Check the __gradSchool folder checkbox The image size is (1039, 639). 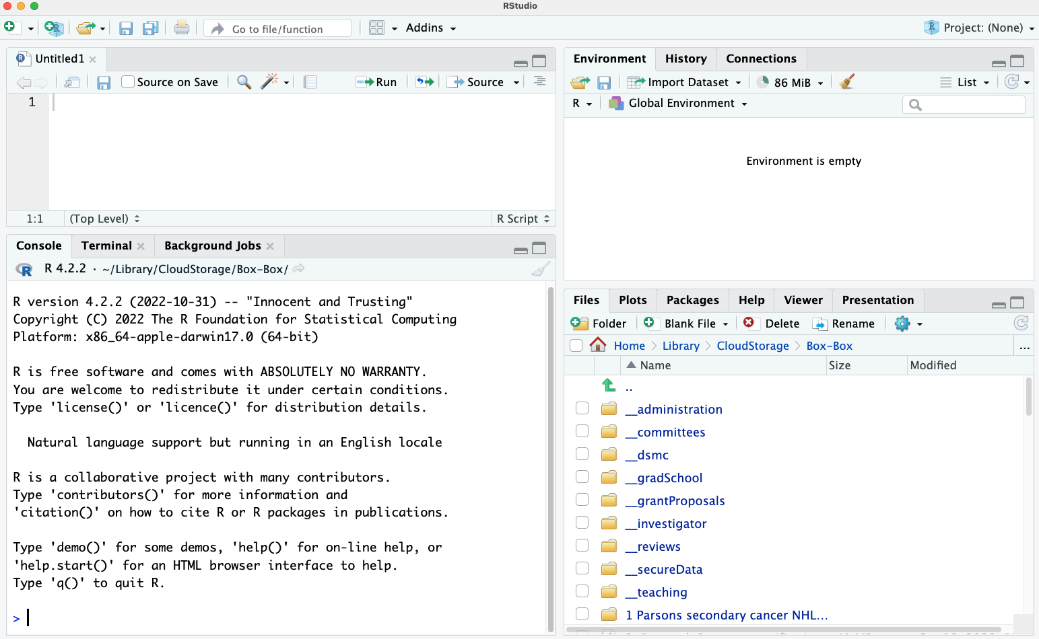click(582, 477)
